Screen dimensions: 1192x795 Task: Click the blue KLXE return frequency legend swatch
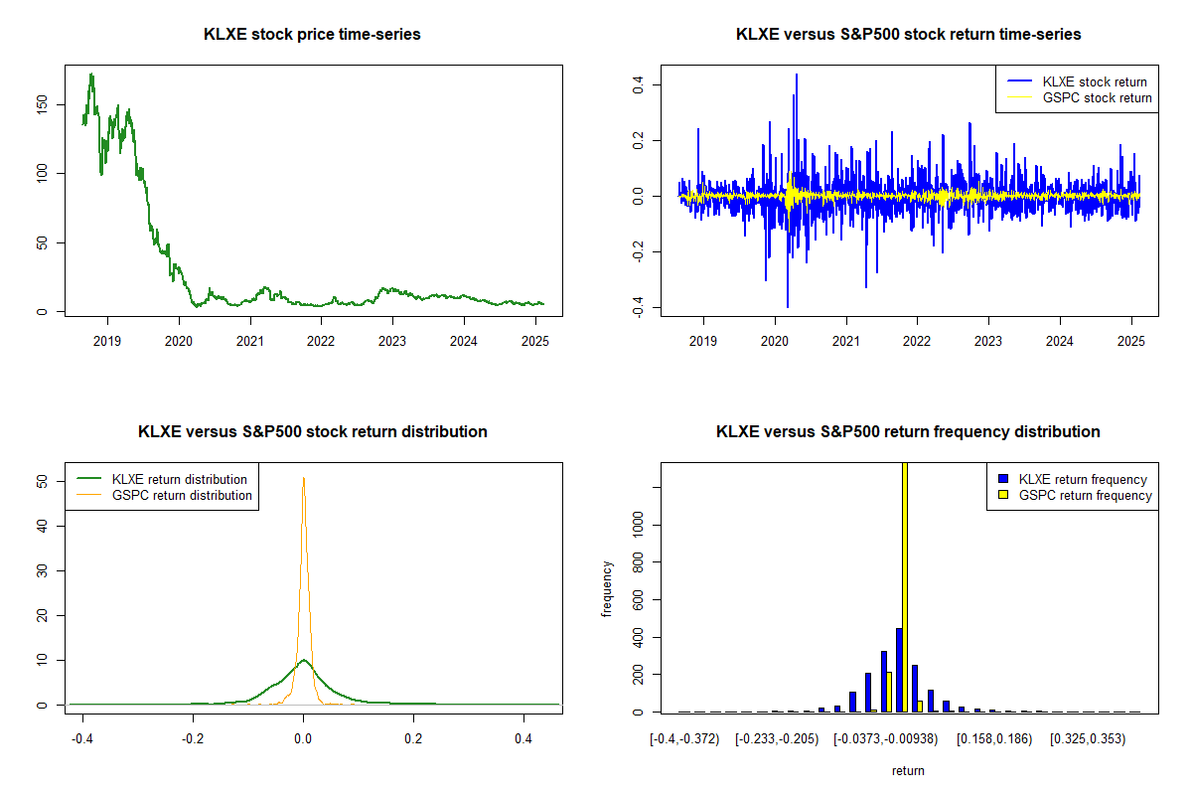pos(1002,479)
